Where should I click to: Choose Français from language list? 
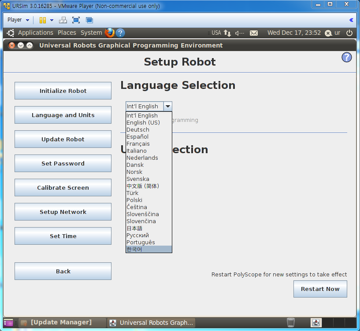click(149, 144)
